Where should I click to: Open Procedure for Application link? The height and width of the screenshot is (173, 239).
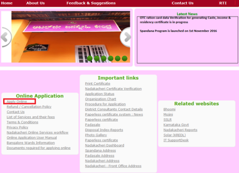[105, 104]
